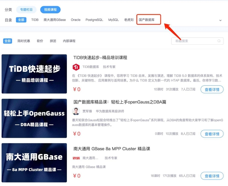Viewport: 228px width, 186px height.
Task: Click the ¥0 price of openGauss course
Action: pyautogui.click(x=77, y=134)
